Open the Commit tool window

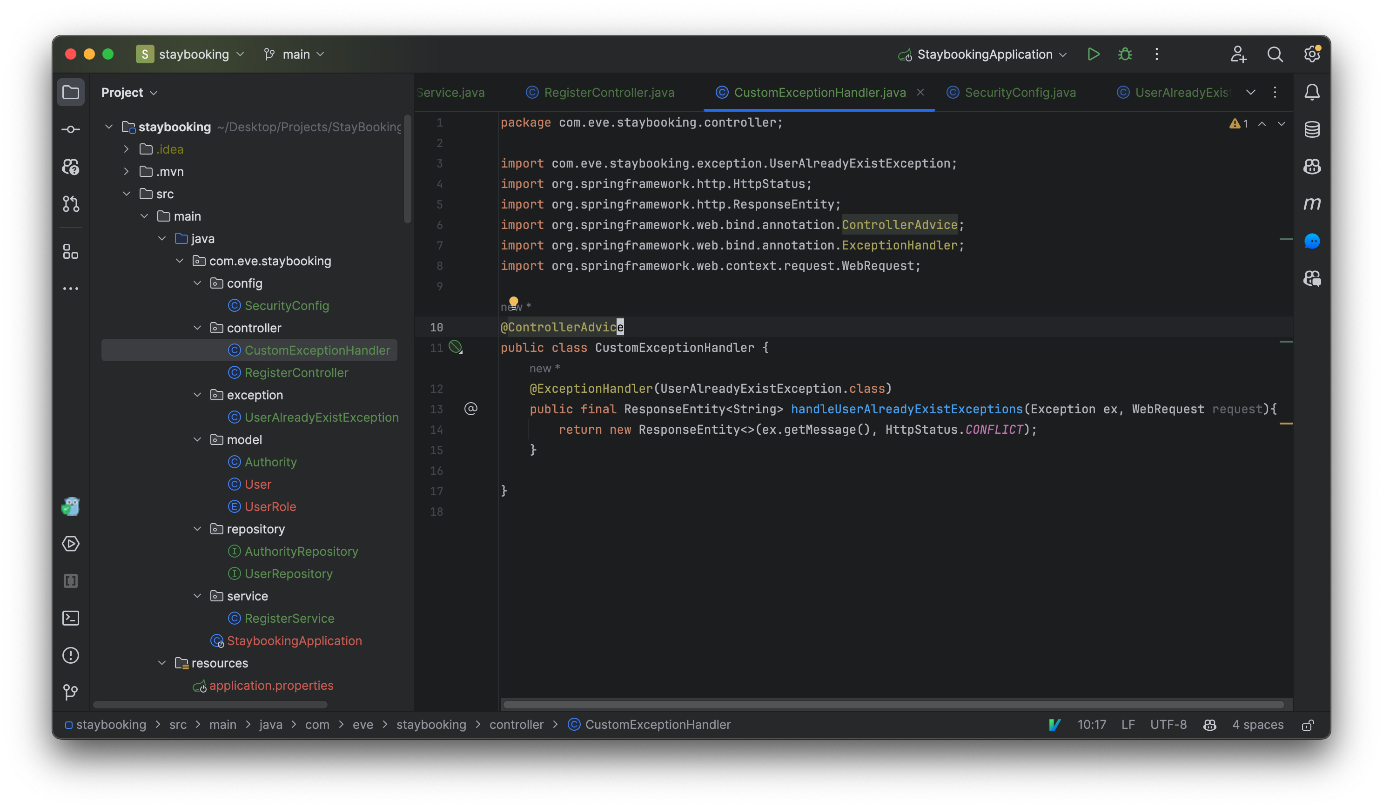[x=71, y=129]
